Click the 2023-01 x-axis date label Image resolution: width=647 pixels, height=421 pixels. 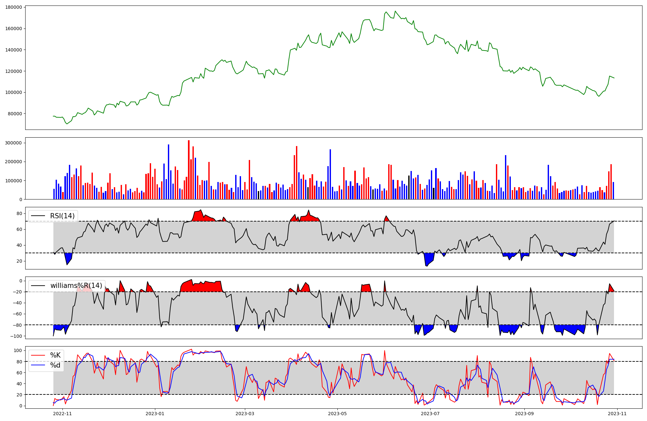tap(155, 414)
